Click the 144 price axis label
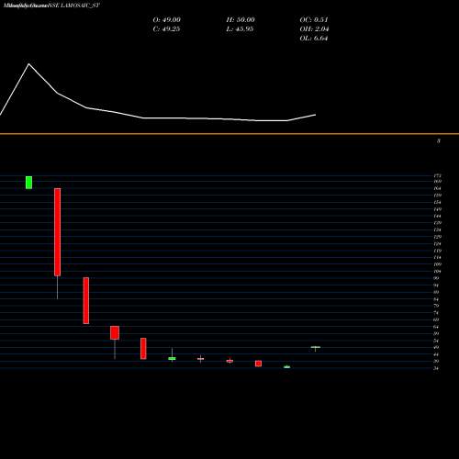 tap(438, 216)
